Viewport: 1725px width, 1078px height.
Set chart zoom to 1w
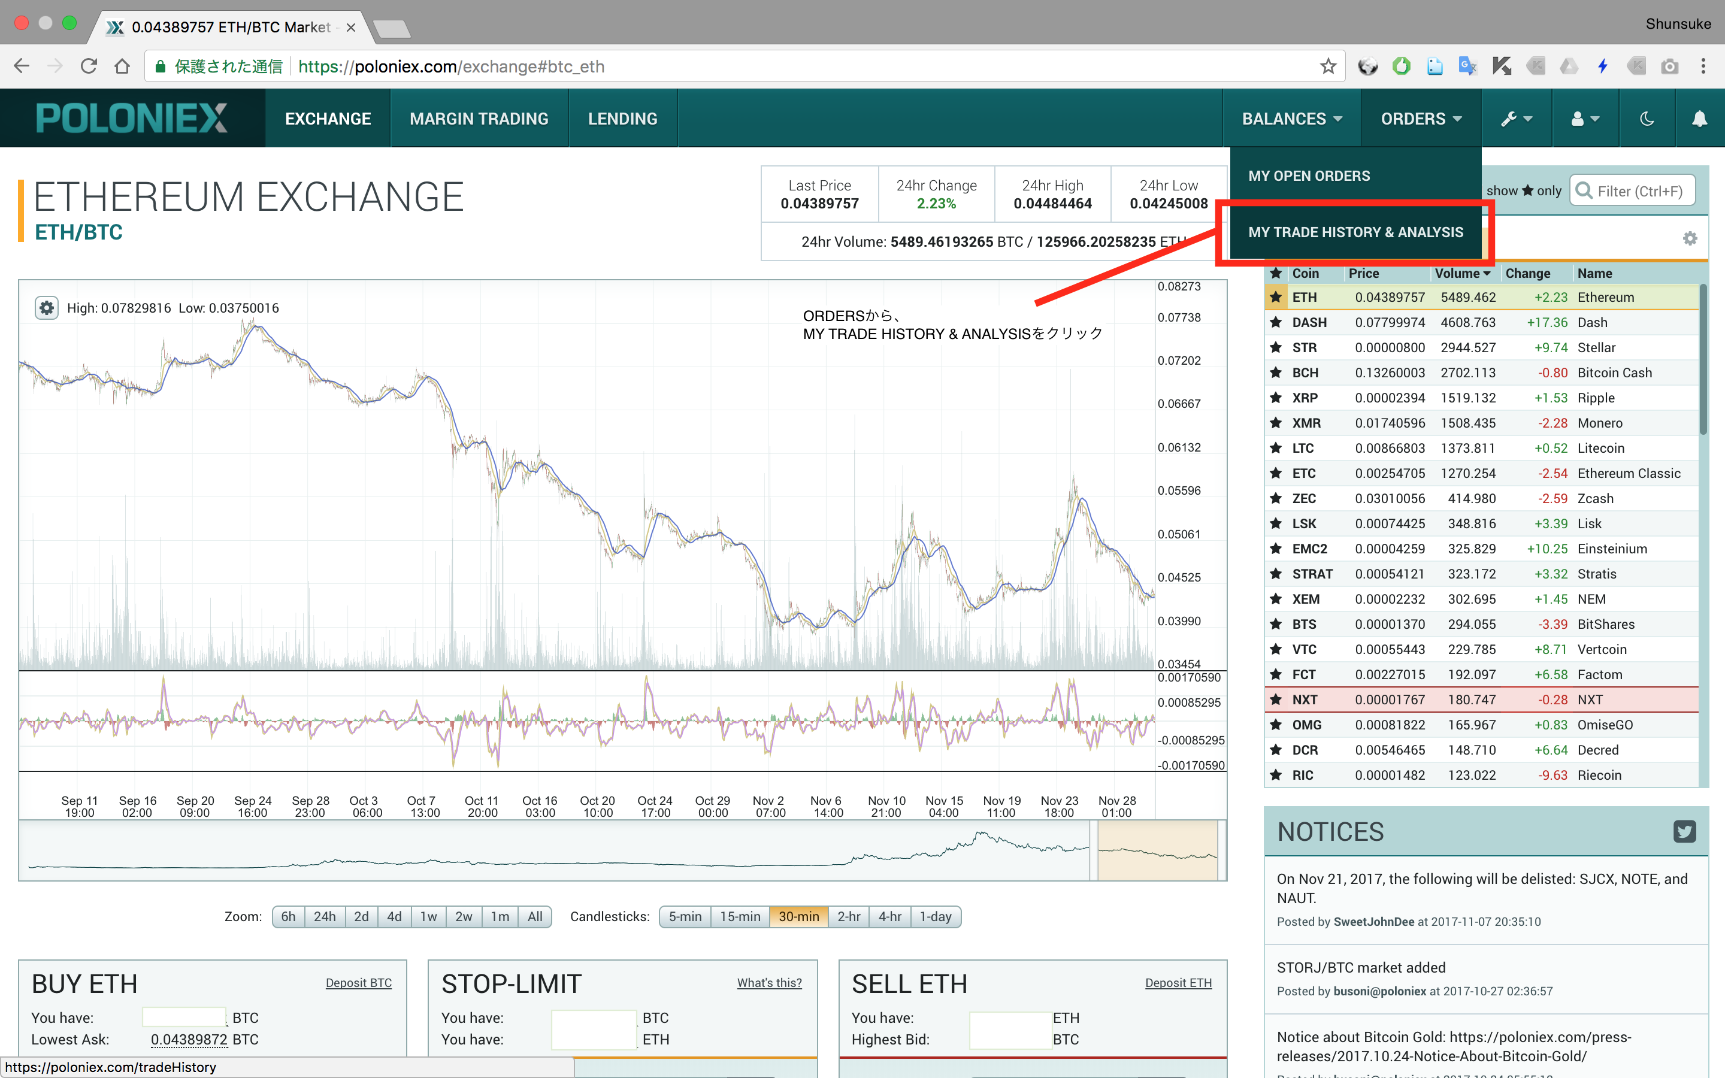point(428,916)
